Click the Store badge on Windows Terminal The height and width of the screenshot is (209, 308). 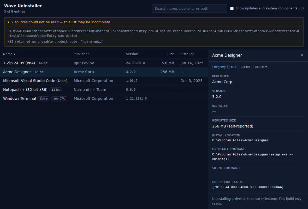click(44, 98)
